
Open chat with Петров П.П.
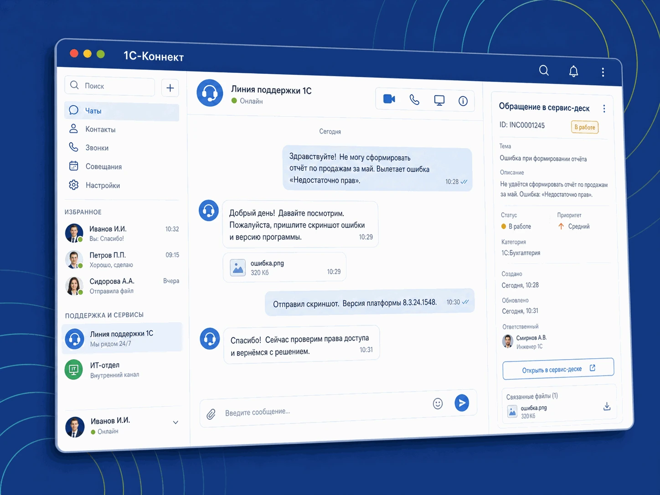[122, 260]
